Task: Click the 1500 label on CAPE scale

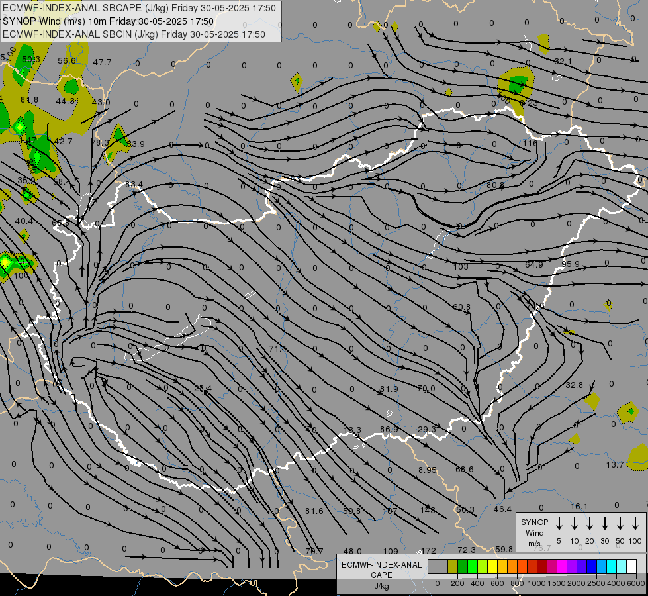Action: 557,583
